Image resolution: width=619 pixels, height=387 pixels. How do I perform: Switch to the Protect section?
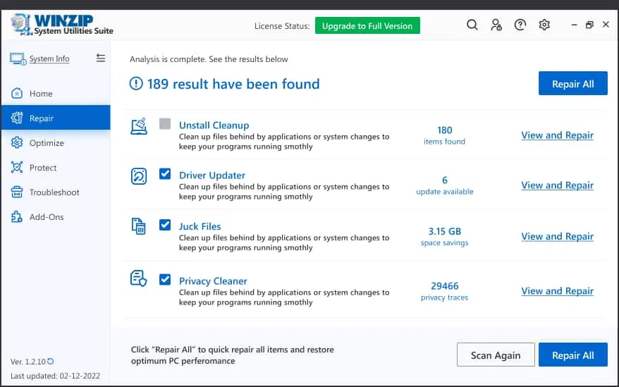(56, 168)
